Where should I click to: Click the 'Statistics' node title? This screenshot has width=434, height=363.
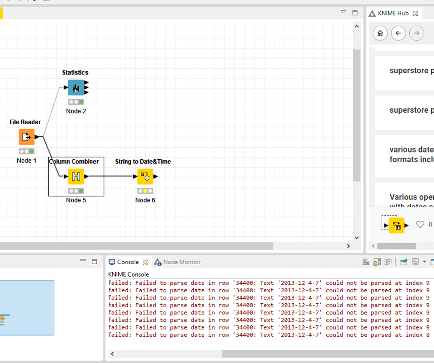pyautogui.click(x=75, y=72)
